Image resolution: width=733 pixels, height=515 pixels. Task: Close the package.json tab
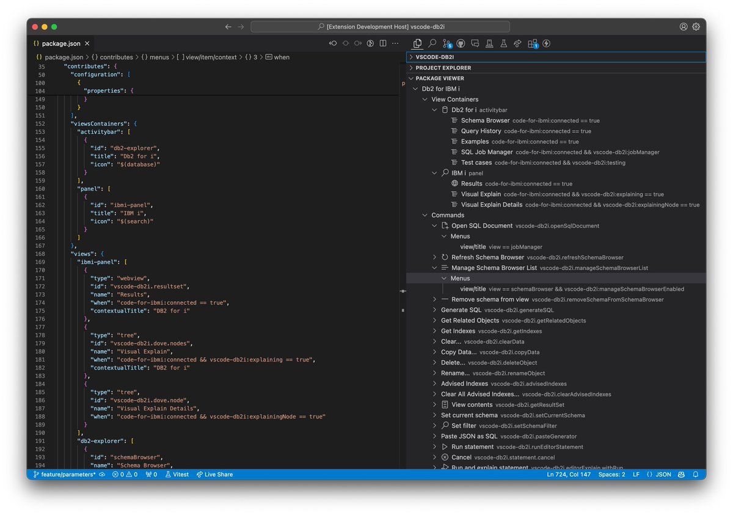coord(87,43)
